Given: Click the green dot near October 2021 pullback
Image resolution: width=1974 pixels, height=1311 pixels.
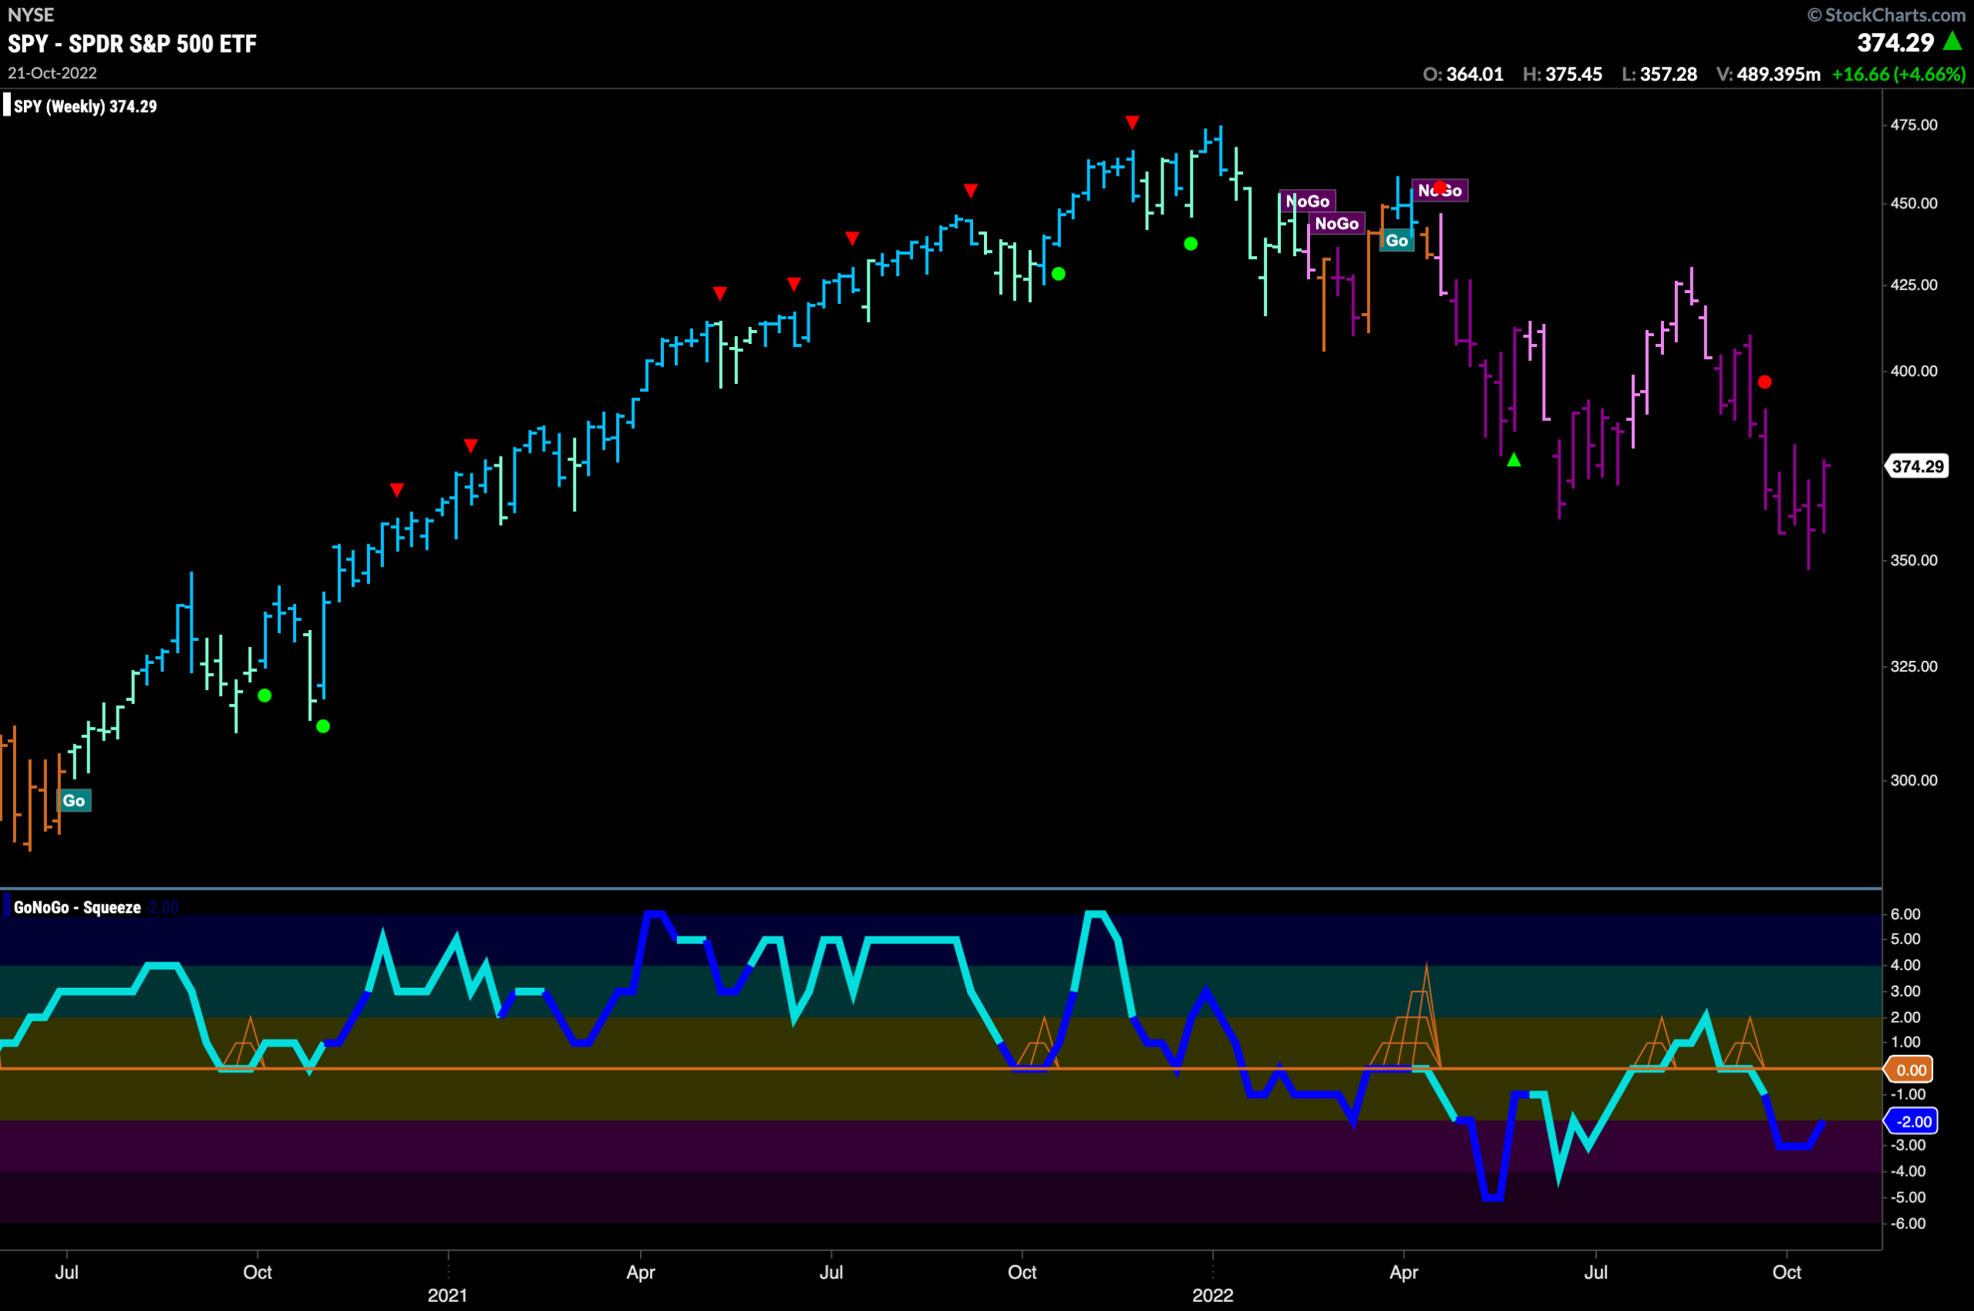Looking at the screenshot, I should [x=1059, y=275].
